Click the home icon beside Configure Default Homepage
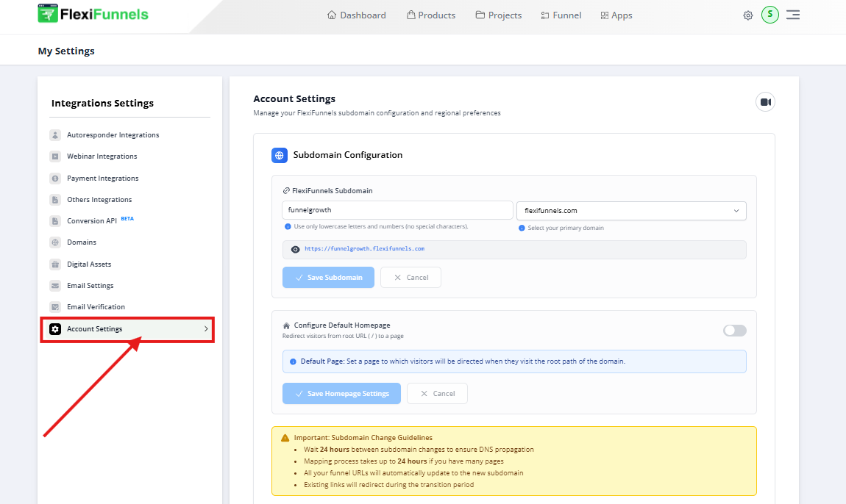846x504 pixels. [286, 325]
